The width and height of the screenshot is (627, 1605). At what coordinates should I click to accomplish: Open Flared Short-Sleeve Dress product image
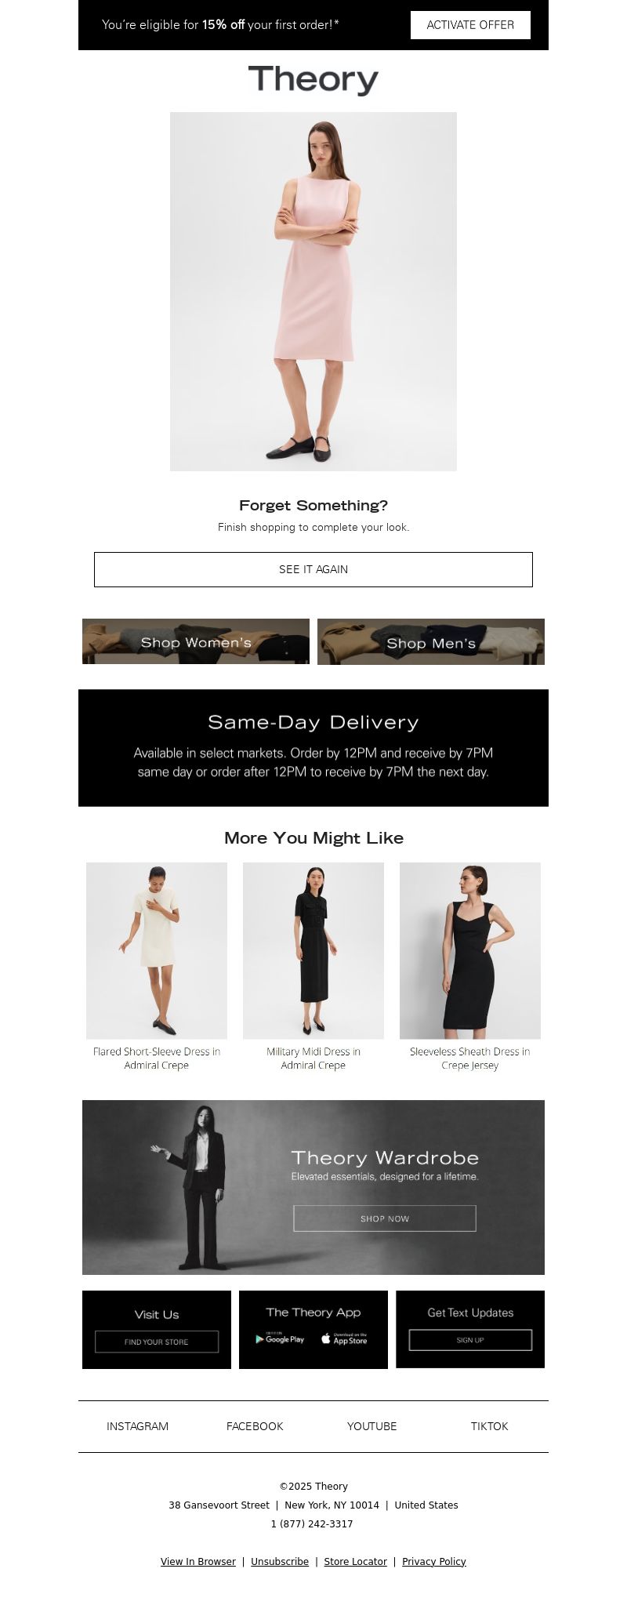pyautogui.click(x=157, y=951)
